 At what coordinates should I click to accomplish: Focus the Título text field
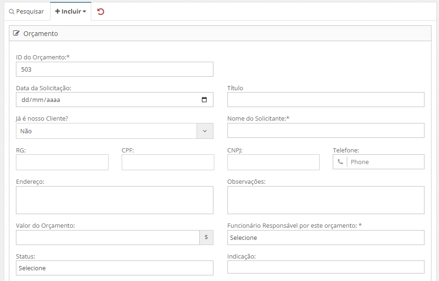coord(326,100)
